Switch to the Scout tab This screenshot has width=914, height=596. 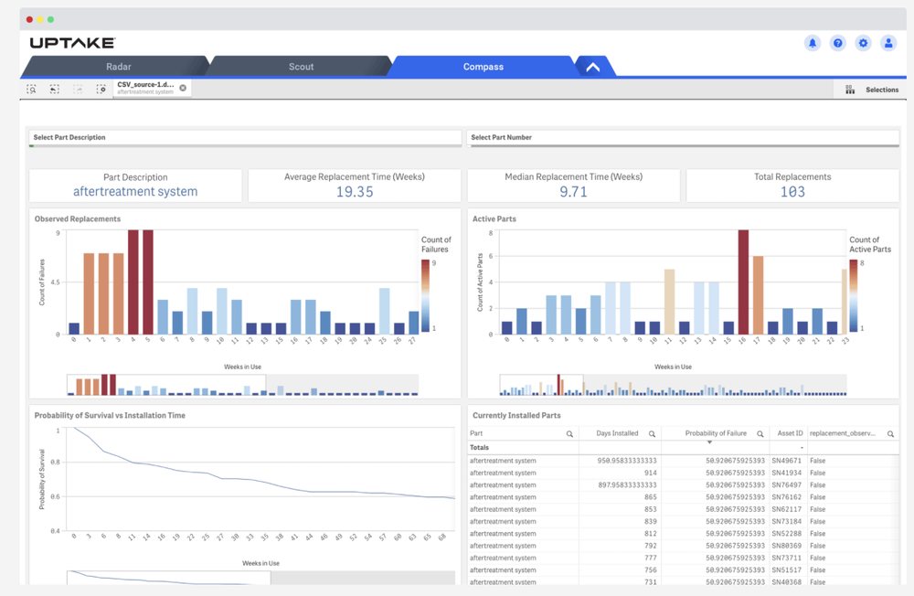[301, 66]
